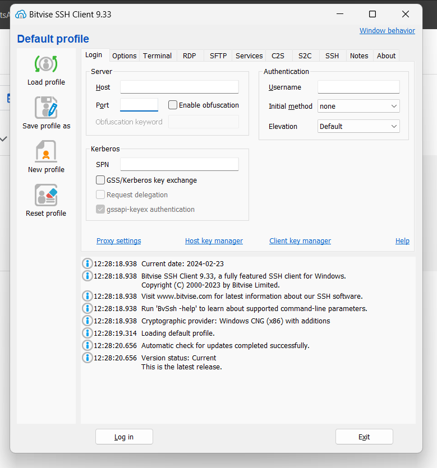
Task: Click the Port input field
Action: pos(139,105)
